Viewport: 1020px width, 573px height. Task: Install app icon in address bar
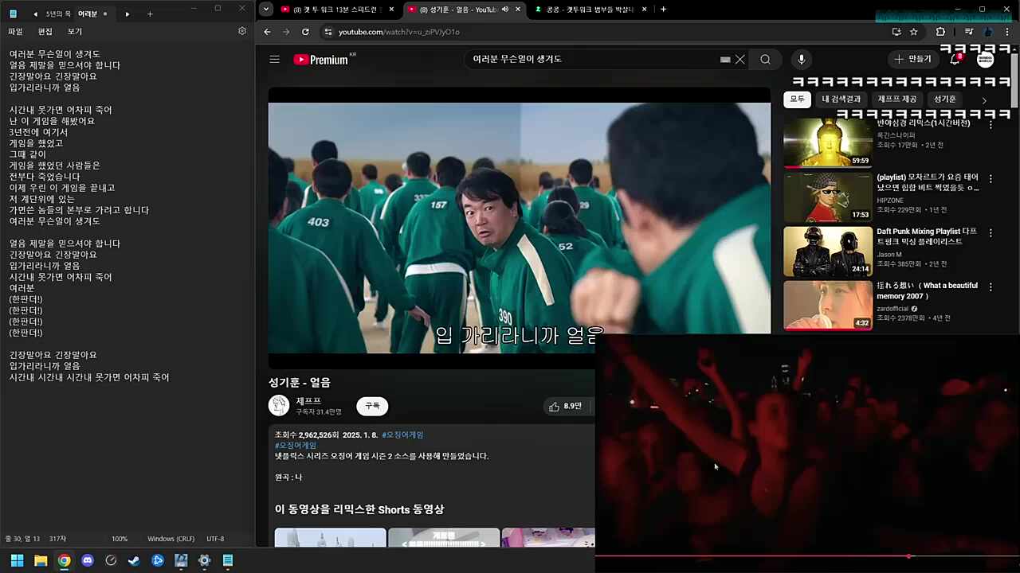click(896, 32)
